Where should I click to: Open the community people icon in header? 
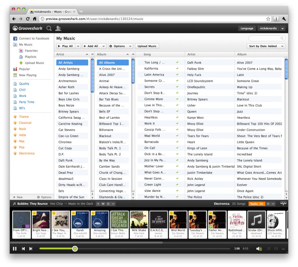(58, 28)
